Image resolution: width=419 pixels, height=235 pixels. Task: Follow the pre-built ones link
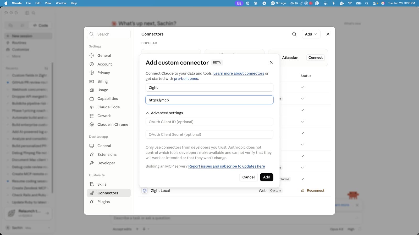[186, 79]
